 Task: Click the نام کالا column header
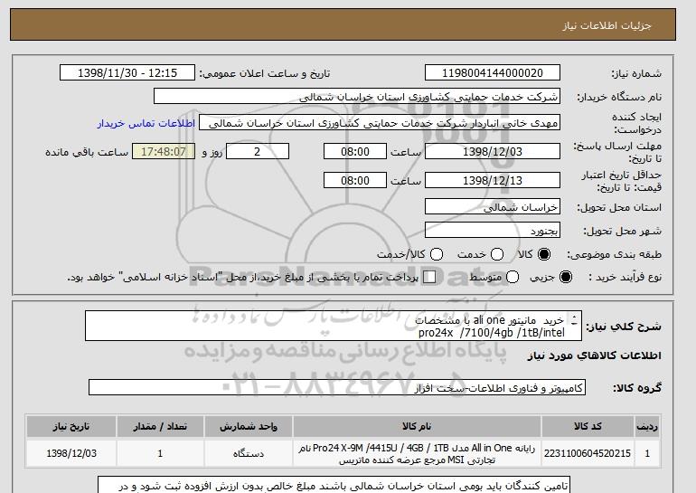click(x=417, y=426)
